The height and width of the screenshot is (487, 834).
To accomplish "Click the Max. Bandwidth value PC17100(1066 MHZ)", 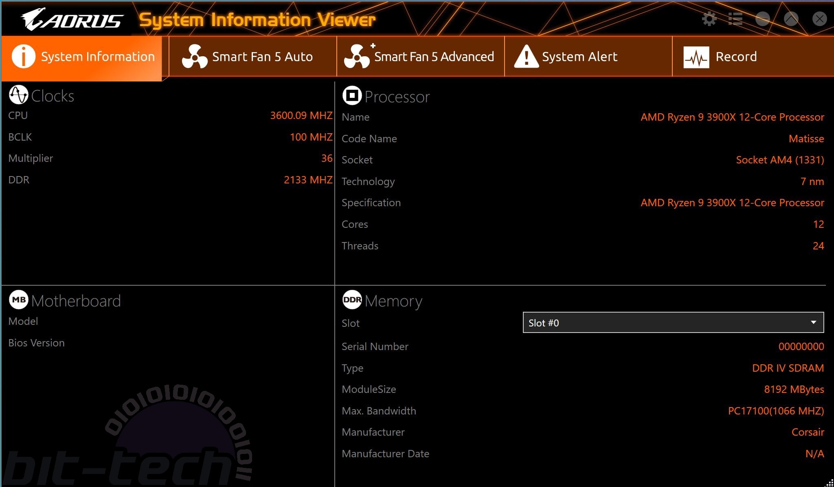I will (x=776, y=411).
